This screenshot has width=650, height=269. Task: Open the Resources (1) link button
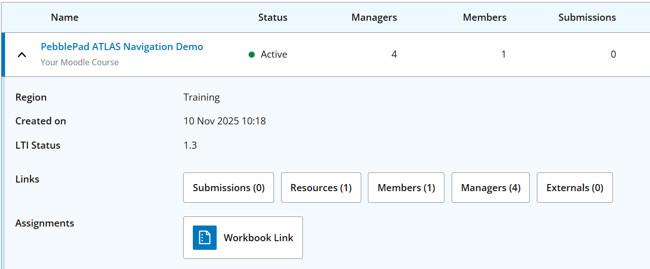pyautogui.click(x=321, y=188)
